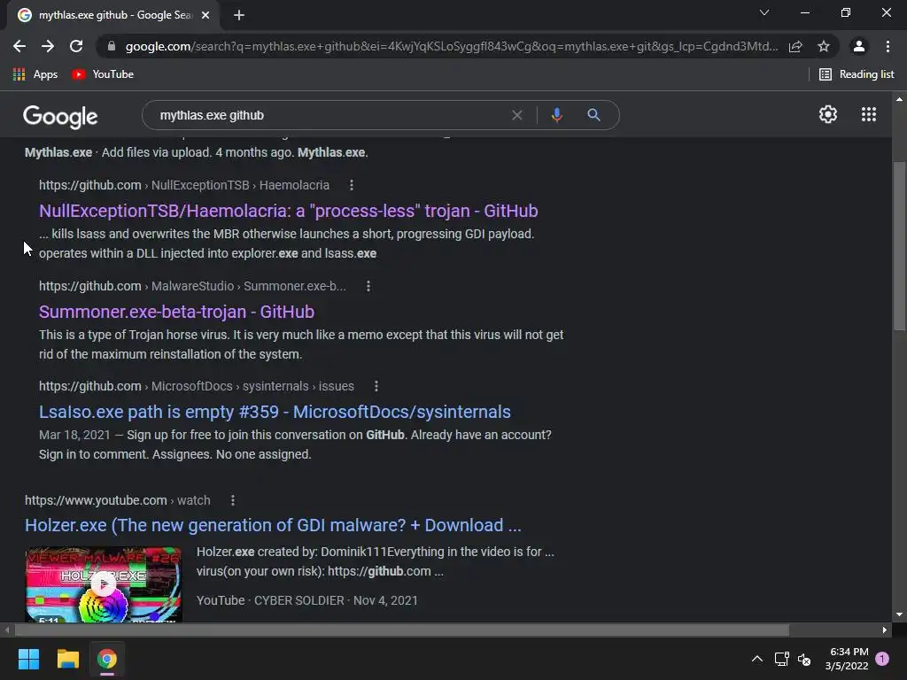Click the breadcrumb 'NullExceptionTSB › Haemolacria'

click(240, 185)
